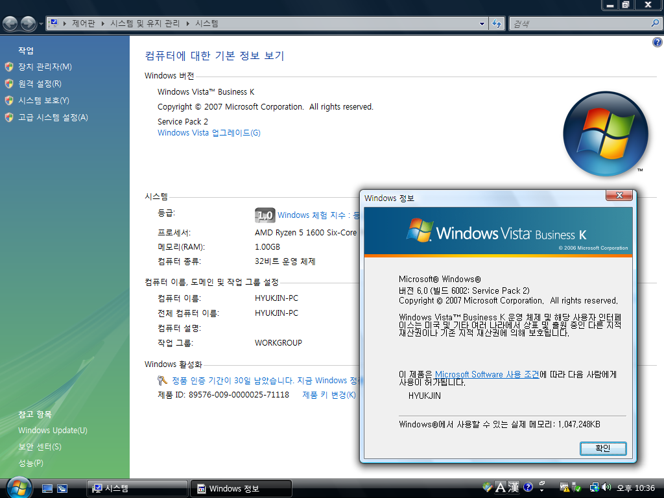Click the shield icon beside 장치 관리자
The image size is (664, 498).
point(9,67)
